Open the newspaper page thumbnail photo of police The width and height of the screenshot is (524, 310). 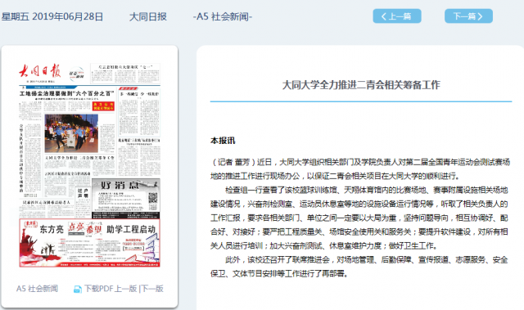click(x=71, y=133)
